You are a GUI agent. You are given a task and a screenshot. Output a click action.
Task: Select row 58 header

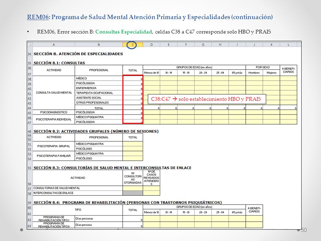point(30,194)
